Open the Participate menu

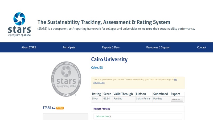(x=69, y=47)
